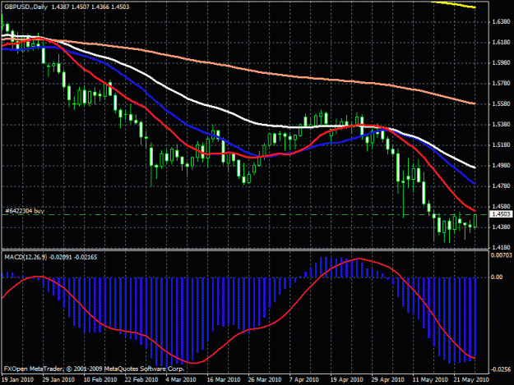The width and height of the screenshot is (514, 385).
Task: Click the 29 Apr 2010 date label
Action: click(388, 380)
